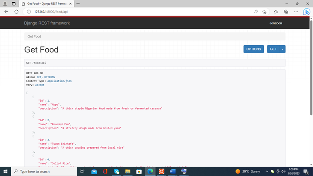Open Task View on the taskbar
This screenshot has width=313, height=176.
tap(82, 171)
